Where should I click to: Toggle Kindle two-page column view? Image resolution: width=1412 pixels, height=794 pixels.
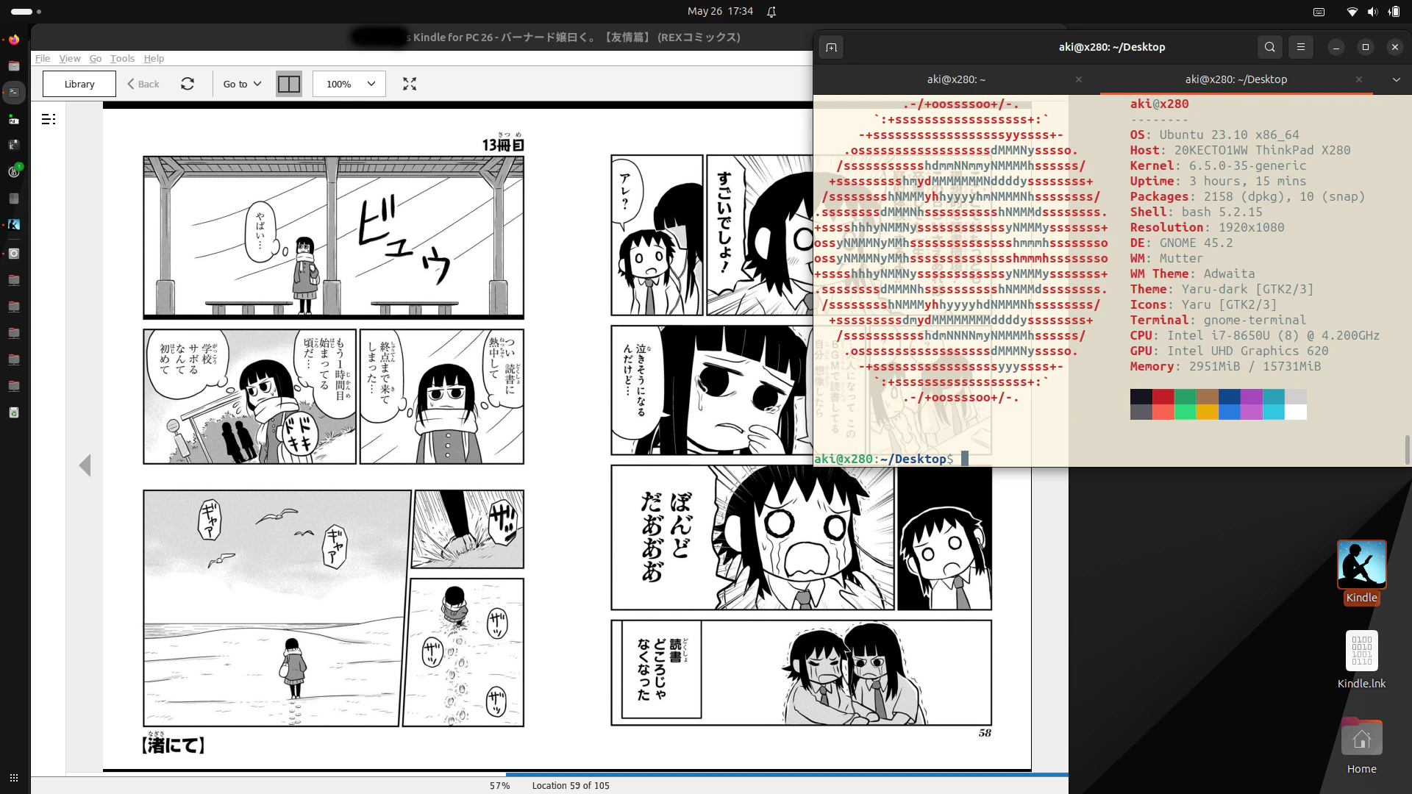[289, 84]
